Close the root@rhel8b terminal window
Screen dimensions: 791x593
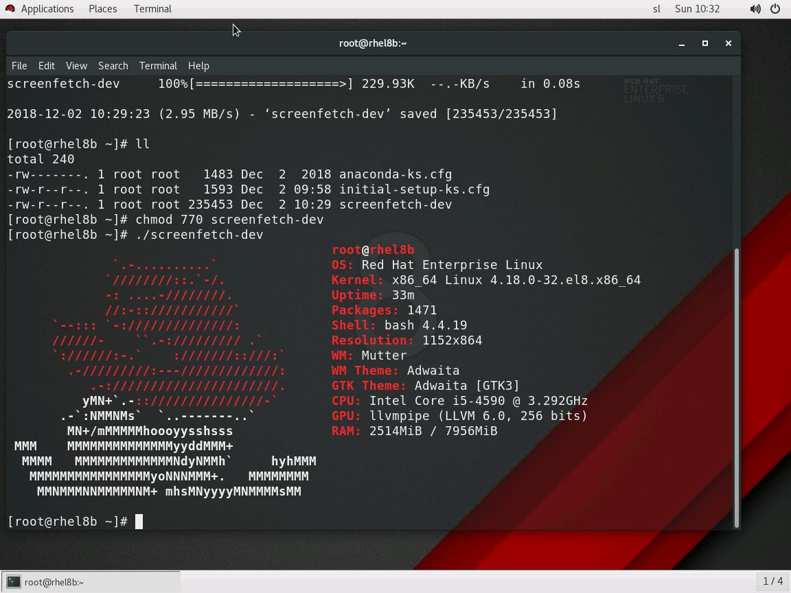(728, 43)
